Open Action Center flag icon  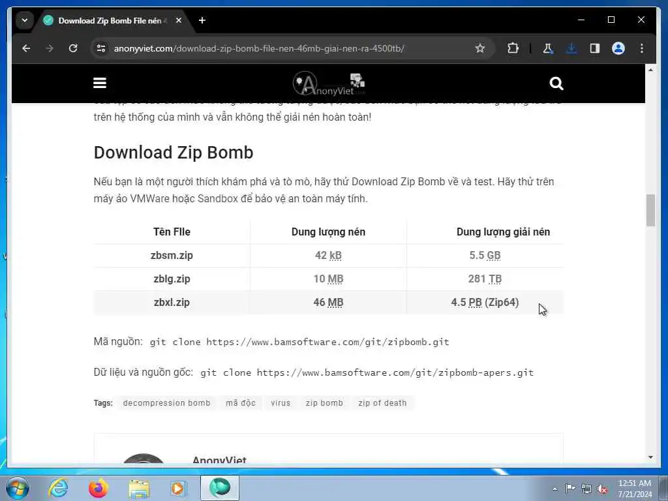point(570,489)
